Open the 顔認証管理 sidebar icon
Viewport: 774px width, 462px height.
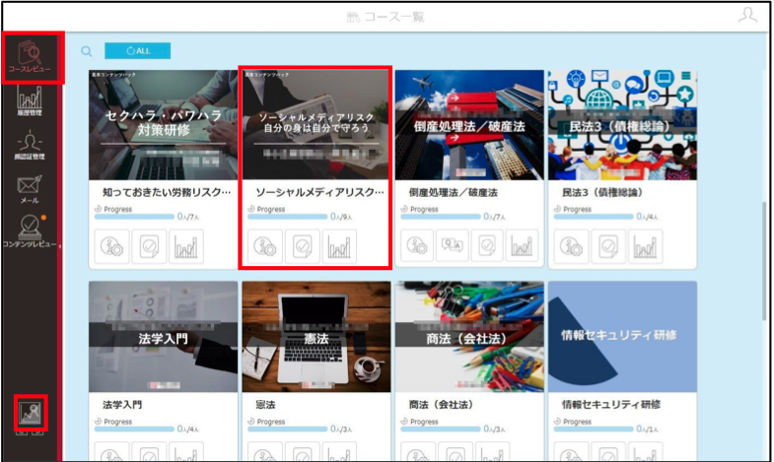pyautogui.click(x=30, y=145)
